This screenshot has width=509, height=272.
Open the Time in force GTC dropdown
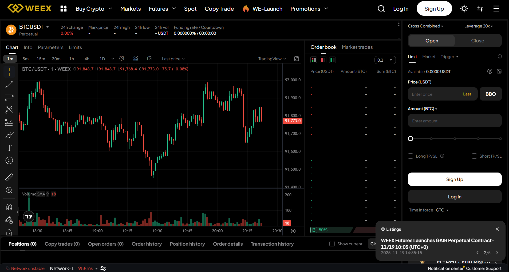click(x=442, y=210)
